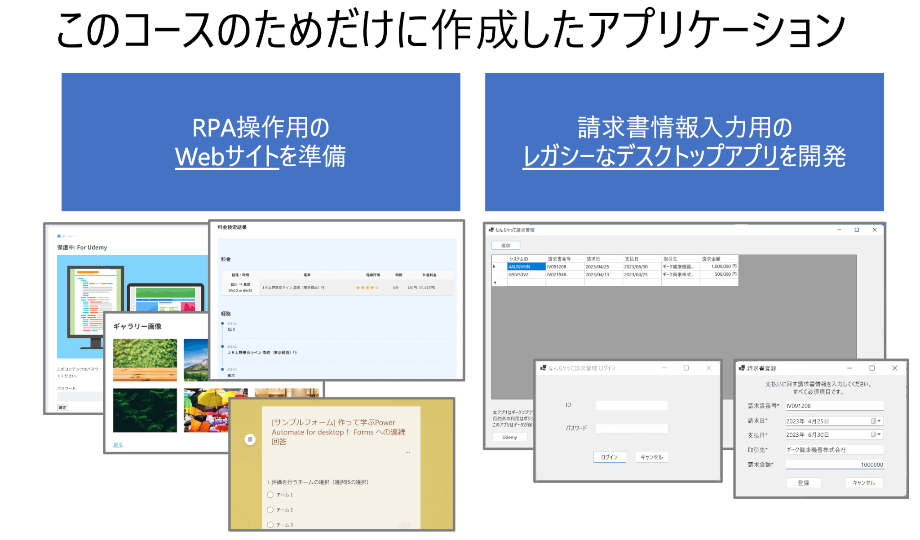
Task: Click the app icon in なんちゃって請求管理 title bar
Action: pyautogui.click(x=491, y=230)
